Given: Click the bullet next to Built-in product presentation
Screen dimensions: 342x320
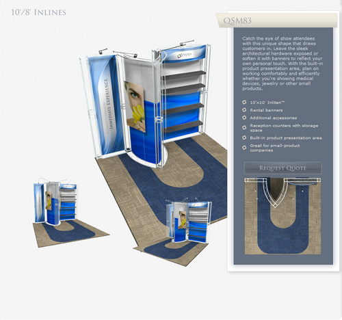Looking at the screenshot, I should 244,137.
